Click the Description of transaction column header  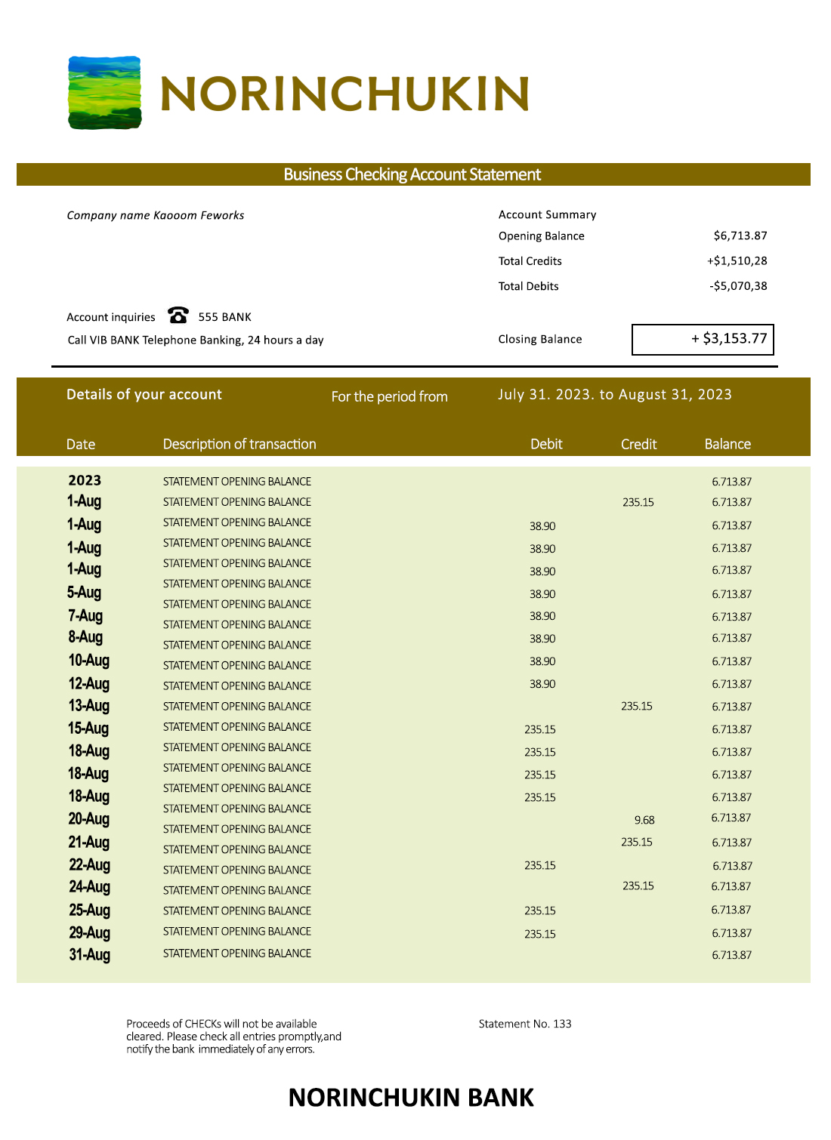click(239, 444)
